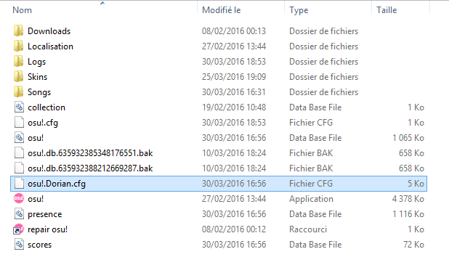Click the blank icon of osu!.cfg
The width and height of the screenshot is (449, 265).
point(19,122)
